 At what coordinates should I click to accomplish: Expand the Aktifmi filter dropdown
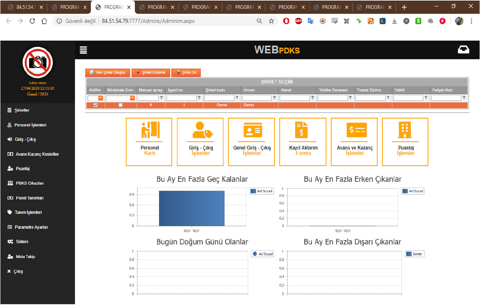(101, 98)
